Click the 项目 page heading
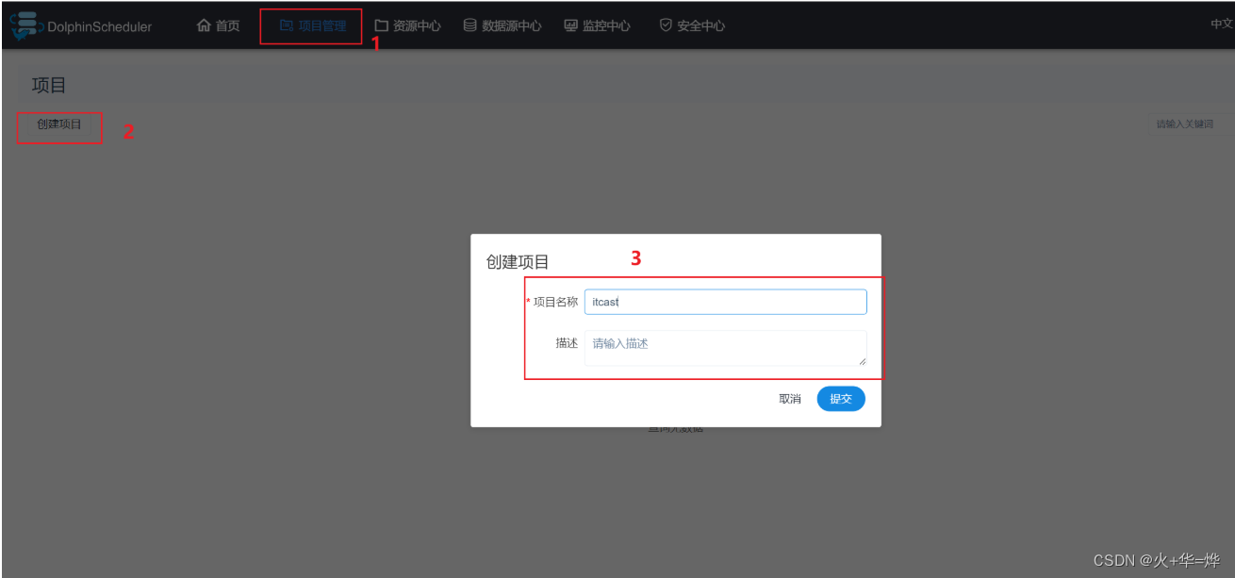This screenshot has height=578, width=1235. pos(49,85)
